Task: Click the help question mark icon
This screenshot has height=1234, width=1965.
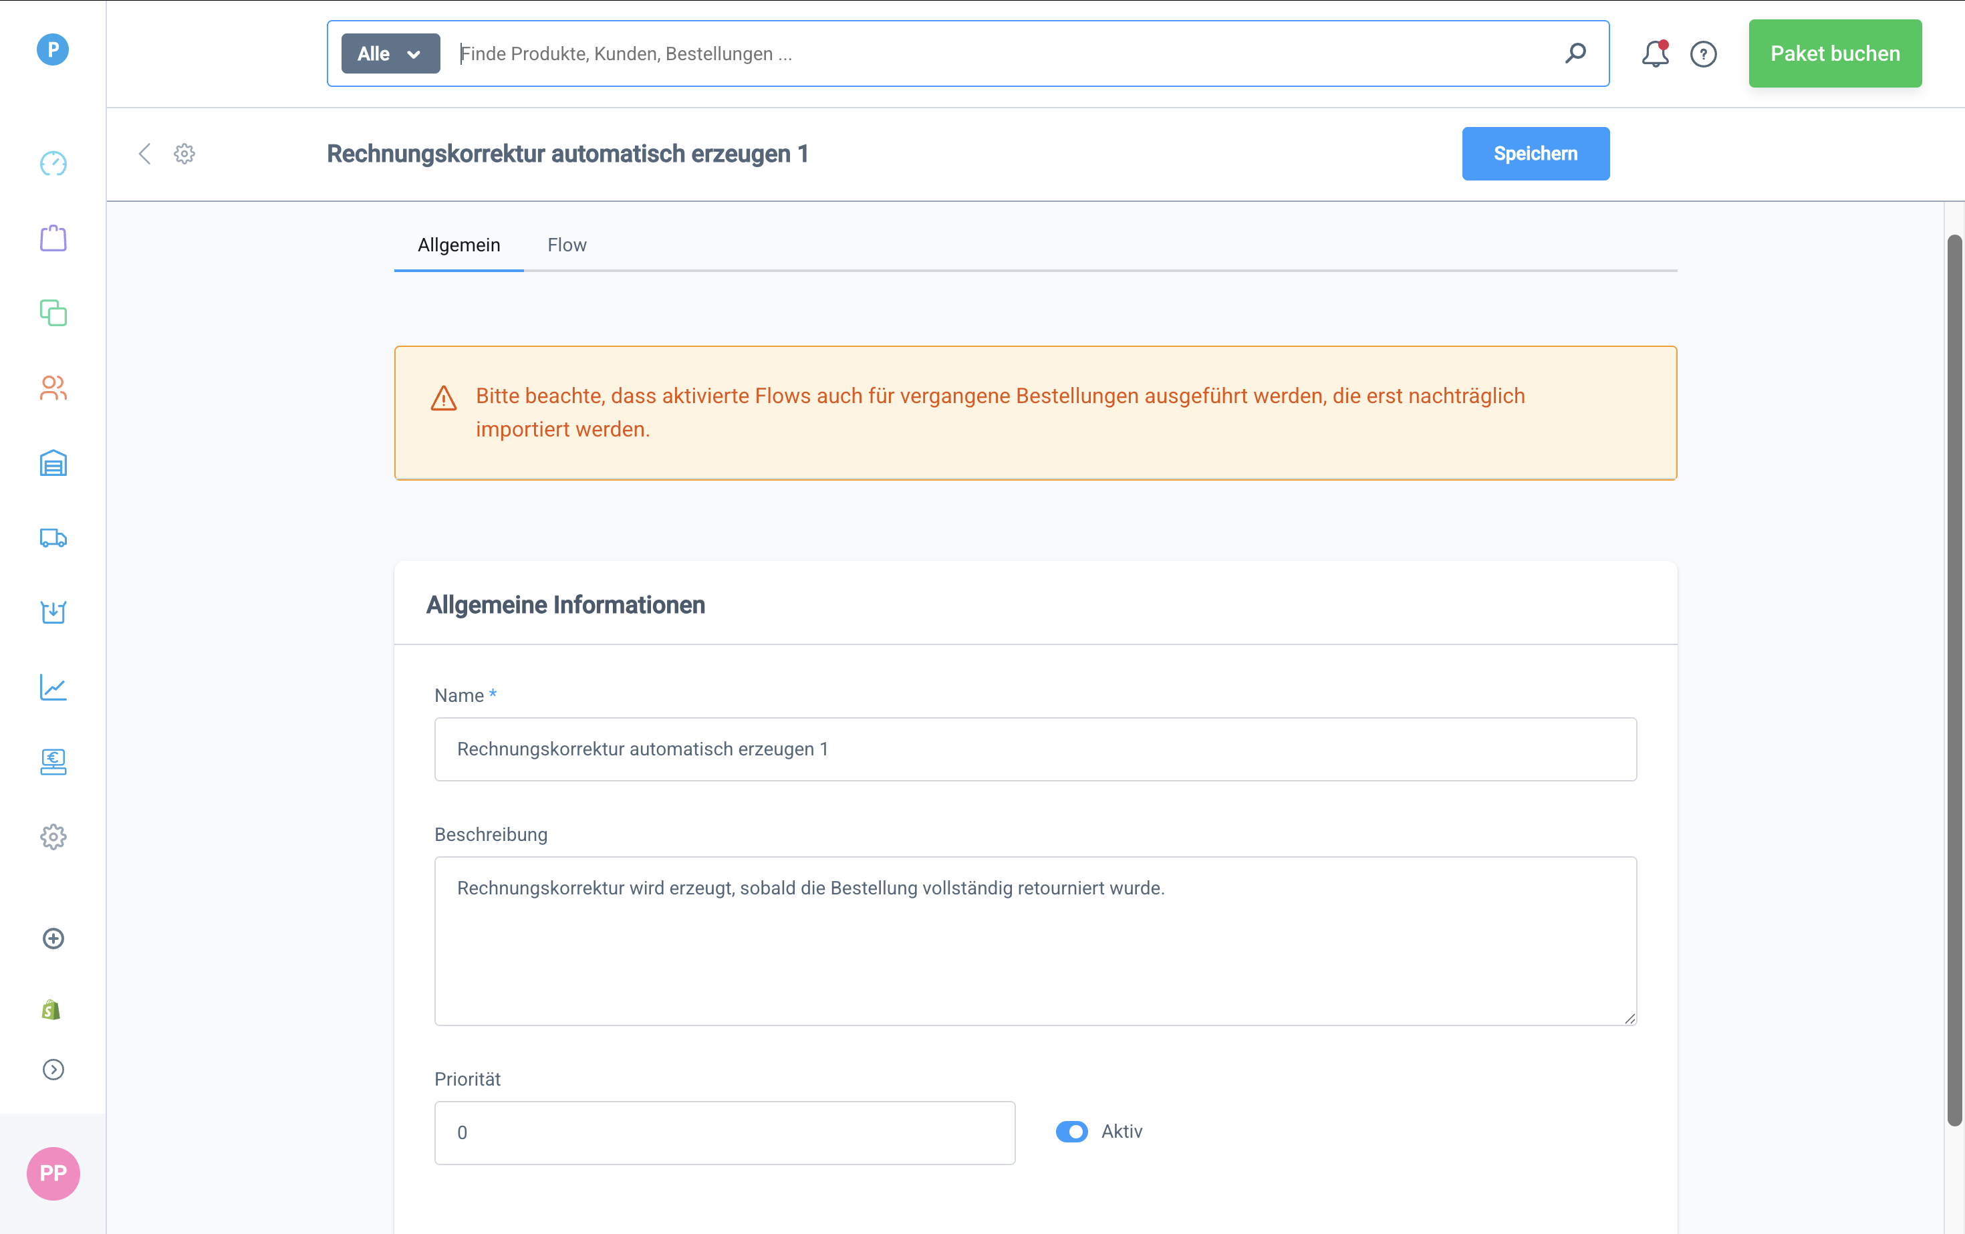Action: (x=1703, y=54)
